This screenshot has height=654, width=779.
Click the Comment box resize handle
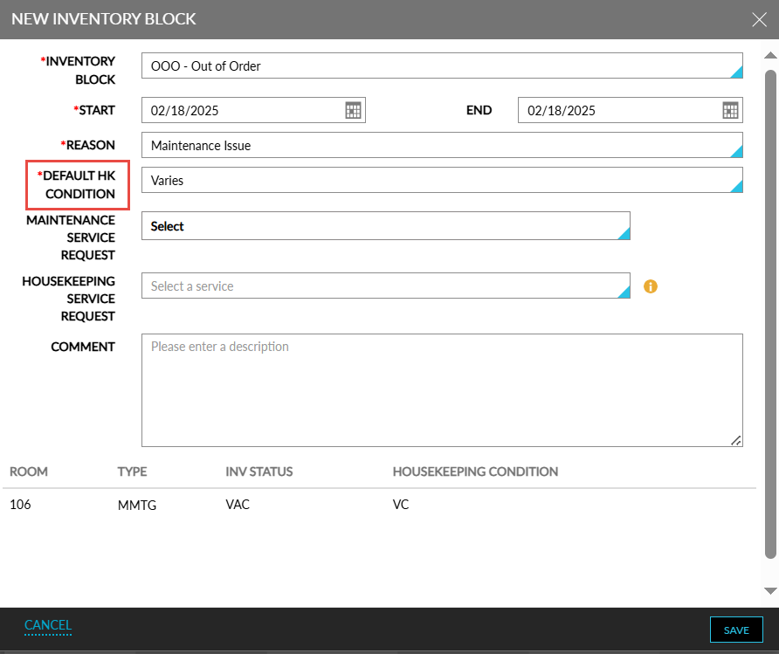(736, 440)
